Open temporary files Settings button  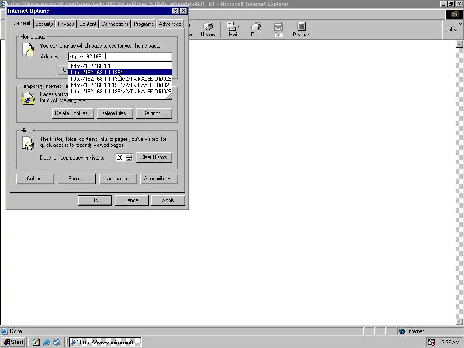(x=154, y=113)
